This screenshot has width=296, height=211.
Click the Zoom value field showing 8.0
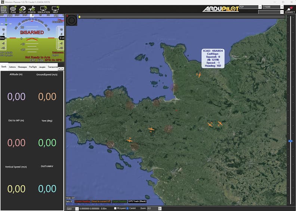[153, 208]
